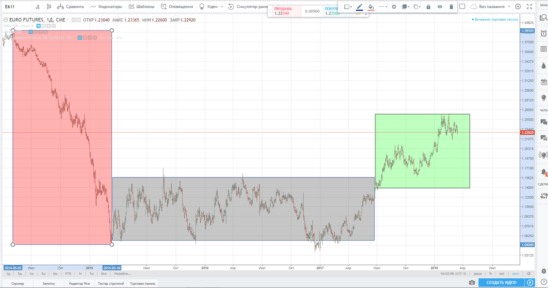Open bottom axis settings gear icon
Image resolution: width=548 pixels, height=288 pixels.
(x=529, y=273)
